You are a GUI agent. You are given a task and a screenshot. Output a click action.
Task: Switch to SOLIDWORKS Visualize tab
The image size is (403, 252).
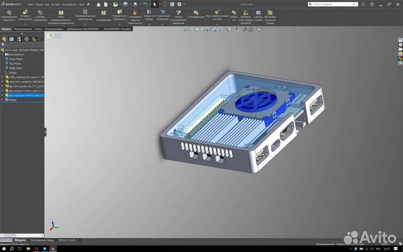click(x=117, y=29)
